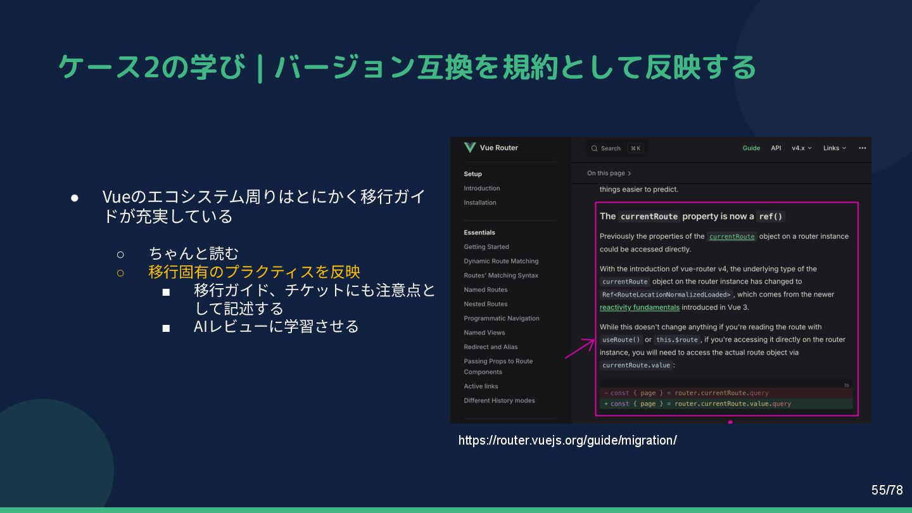Follow the reactivity fundamentals link
Viewport: 912px width, 513px height.
point(640,307)
